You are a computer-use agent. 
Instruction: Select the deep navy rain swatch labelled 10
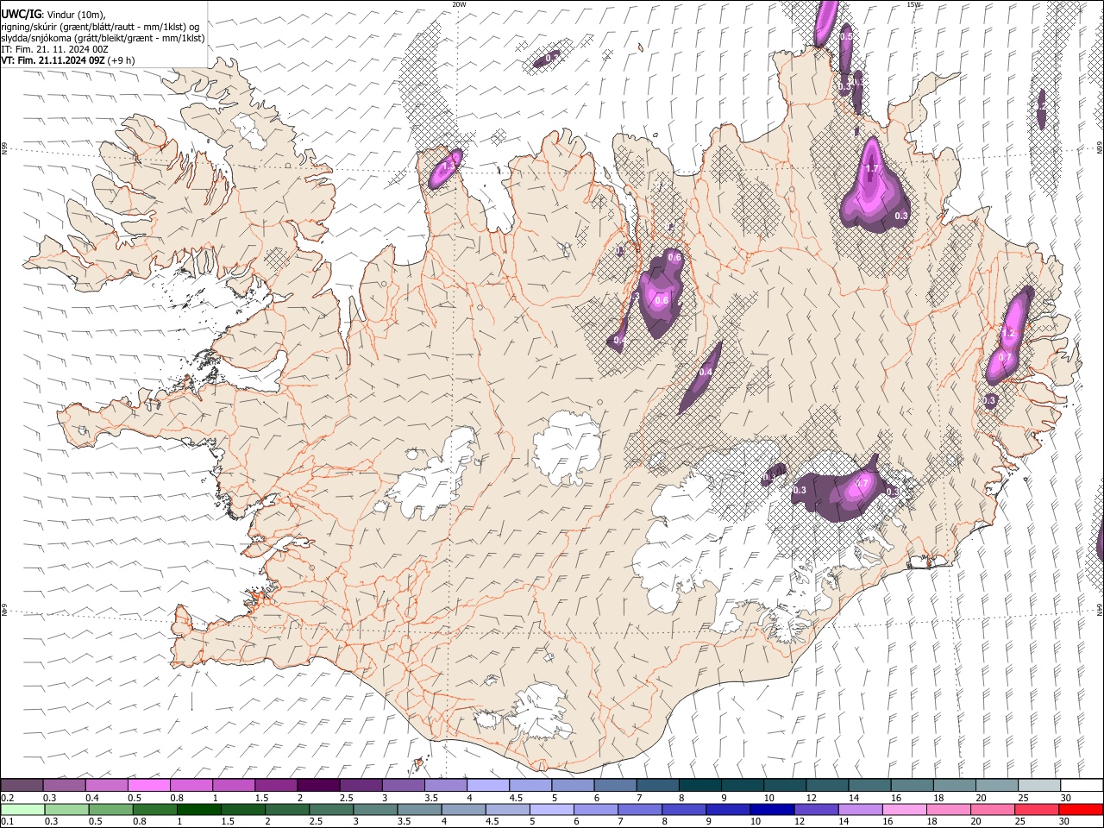click(x=771, y=809)
